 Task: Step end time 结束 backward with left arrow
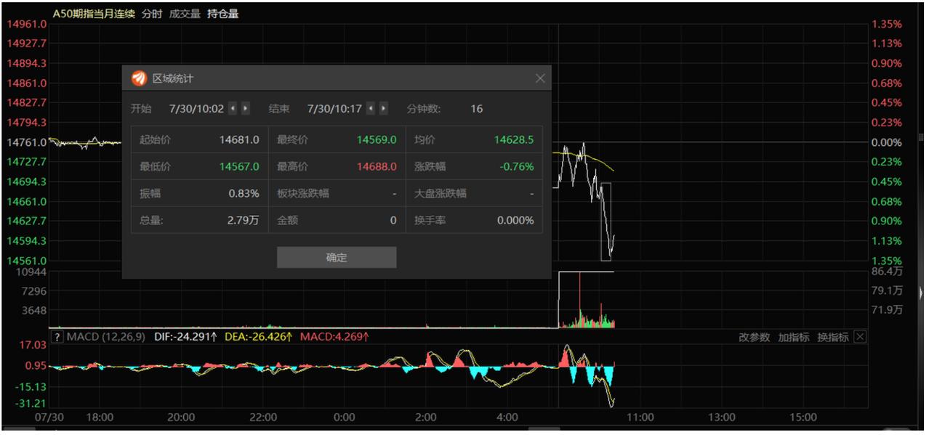pyautogui.click(x=371, y=108)
